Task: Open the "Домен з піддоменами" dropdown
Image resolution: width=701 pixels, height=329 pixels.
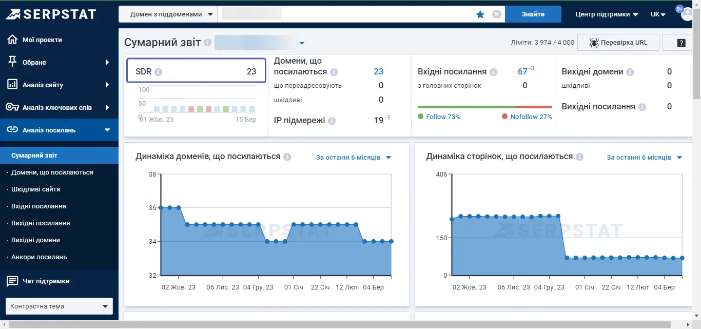Action: (168, 14)
